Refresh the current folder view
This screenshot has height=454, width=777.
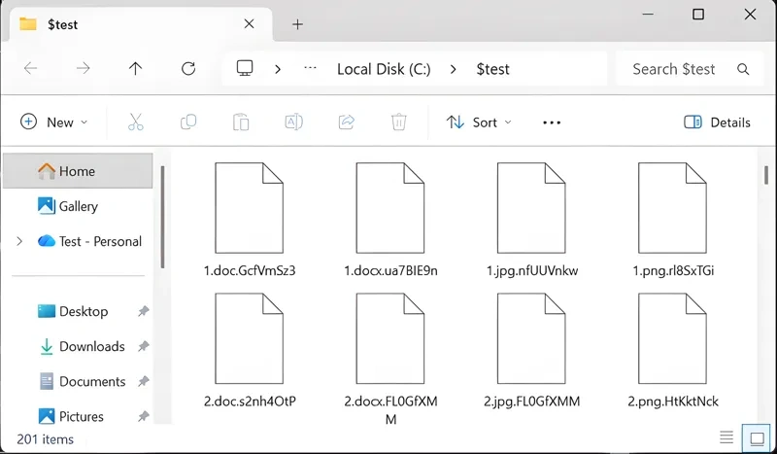tap(188, 69)
